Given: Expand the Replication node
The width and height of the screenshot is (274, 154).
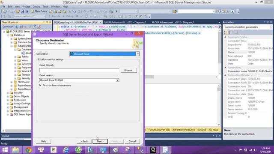Looking at the screenshot, I should (8, 100).
